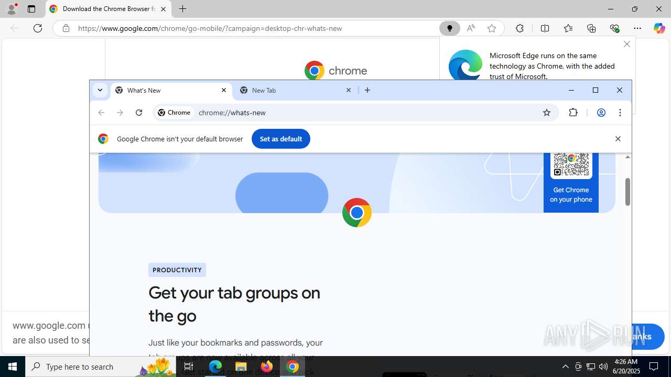671x377 pixels.
Task: Click taskbar search box
Action: click(101, 367)
